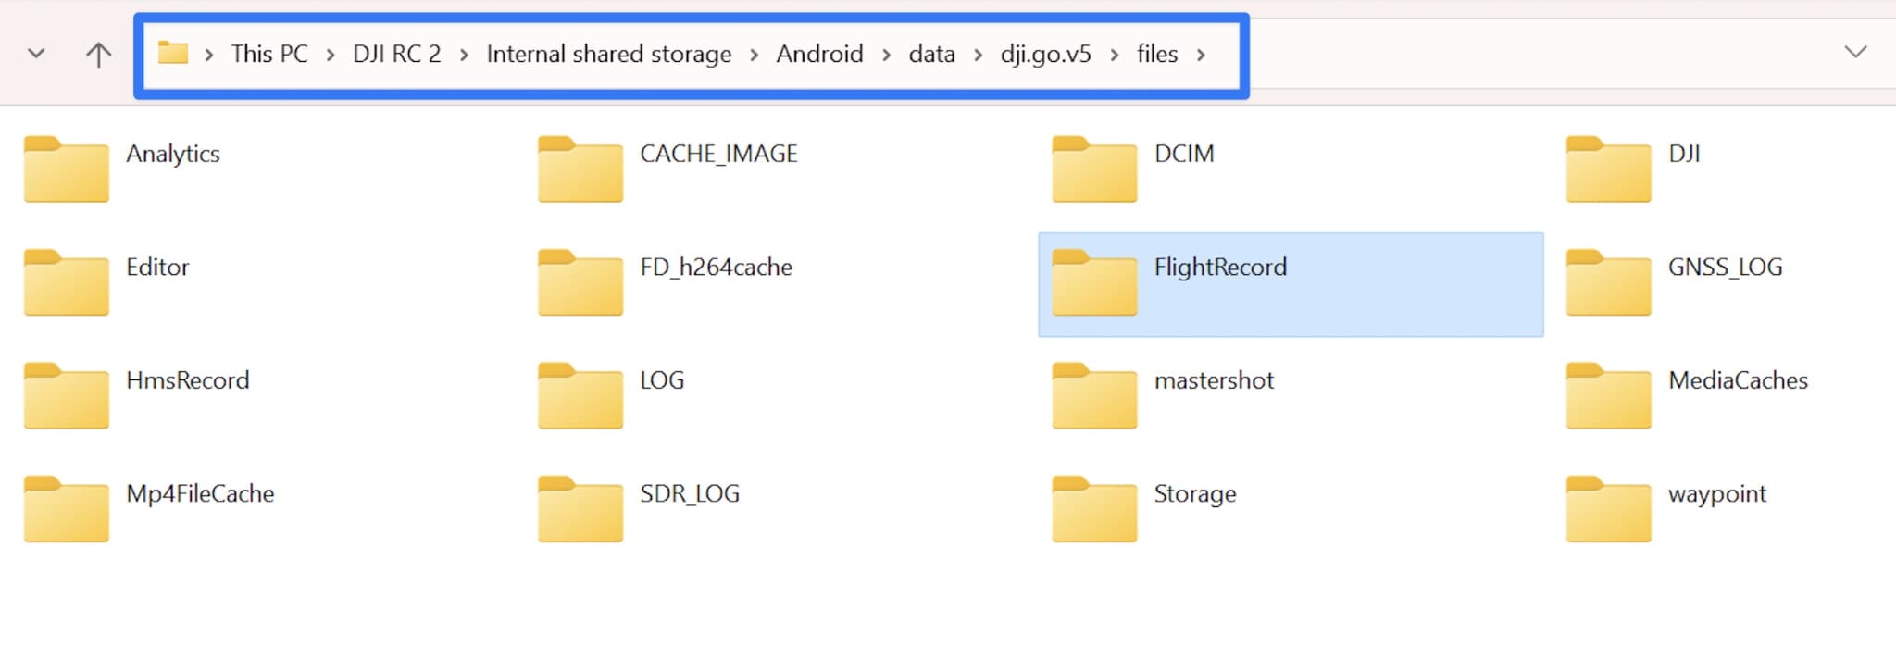Select the Analytics folder icon
Image resolution: width=1896 pixels, height=647 pixels.
[67, 169]
